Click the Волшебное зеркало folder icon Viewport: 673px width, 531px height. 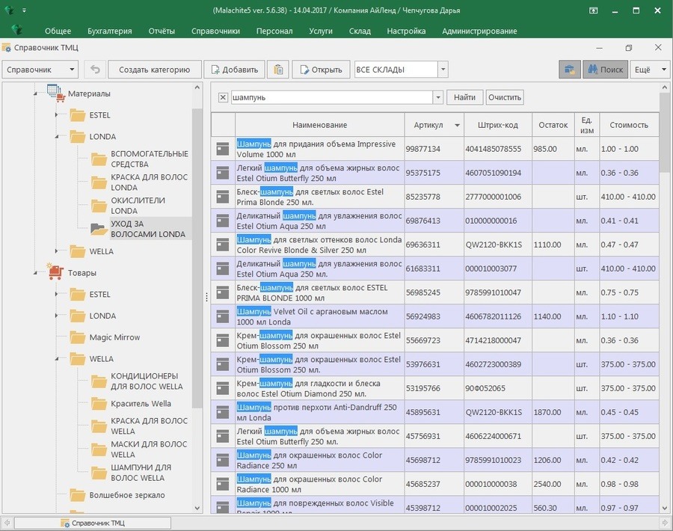[x=78, y=495]
